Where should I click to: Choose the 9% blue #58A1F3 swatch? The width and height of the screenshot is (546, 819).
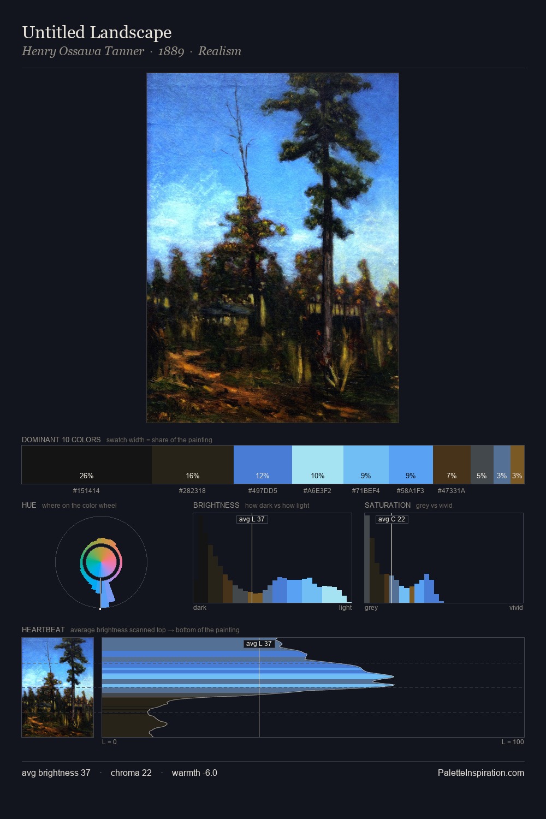tap(411, 465)
